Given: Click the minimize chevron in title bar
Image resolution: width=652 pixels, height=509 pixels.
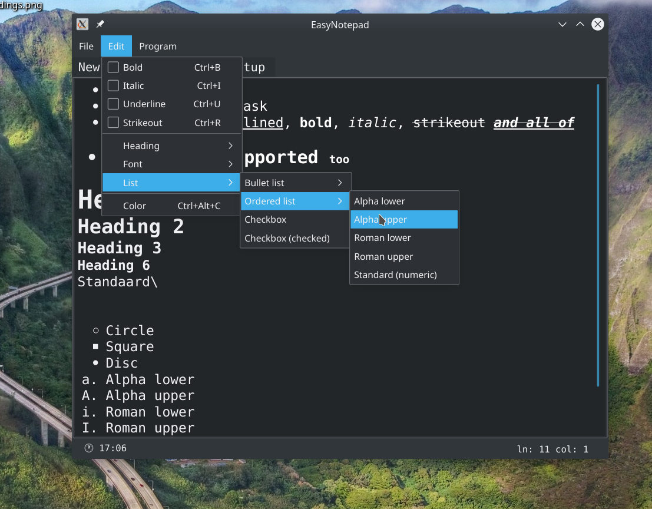Looking at the screenshot, I should coord(562,24).
